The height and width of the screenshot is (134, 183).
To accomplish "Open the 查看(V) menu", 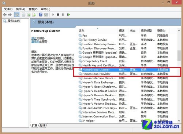I will point(33,9).
